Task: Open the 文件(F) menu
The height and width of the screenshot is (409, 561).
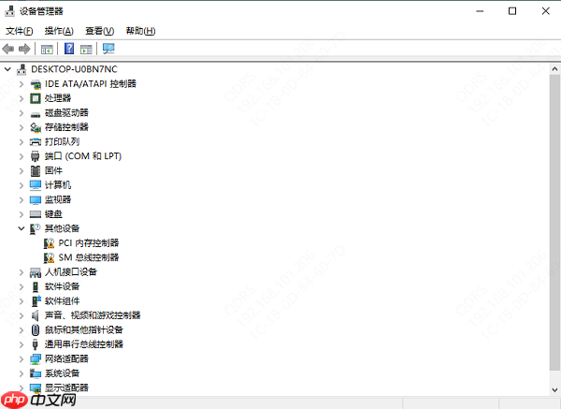Action: [20, 31]
